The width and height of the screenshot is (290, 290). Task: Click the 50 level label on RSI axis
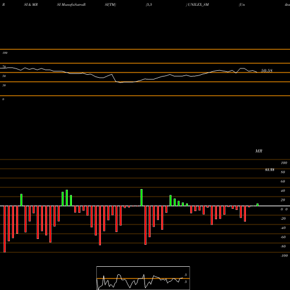(4, 76)
